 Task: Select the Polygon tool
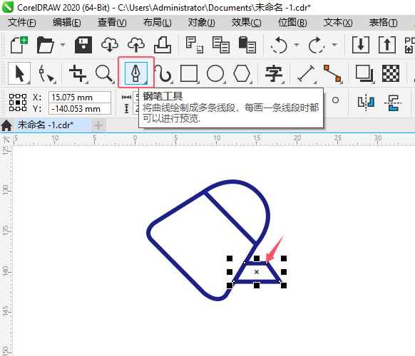click(x=242, y=73)
